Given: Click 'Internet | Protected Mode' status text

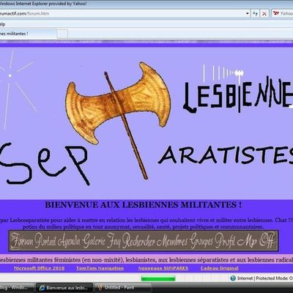Looking at the screenshot, I should 265,278.
